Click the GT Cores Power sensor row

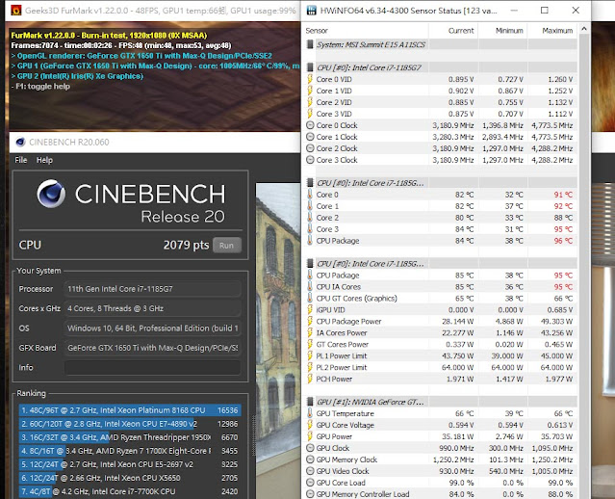tap(441, 344)
